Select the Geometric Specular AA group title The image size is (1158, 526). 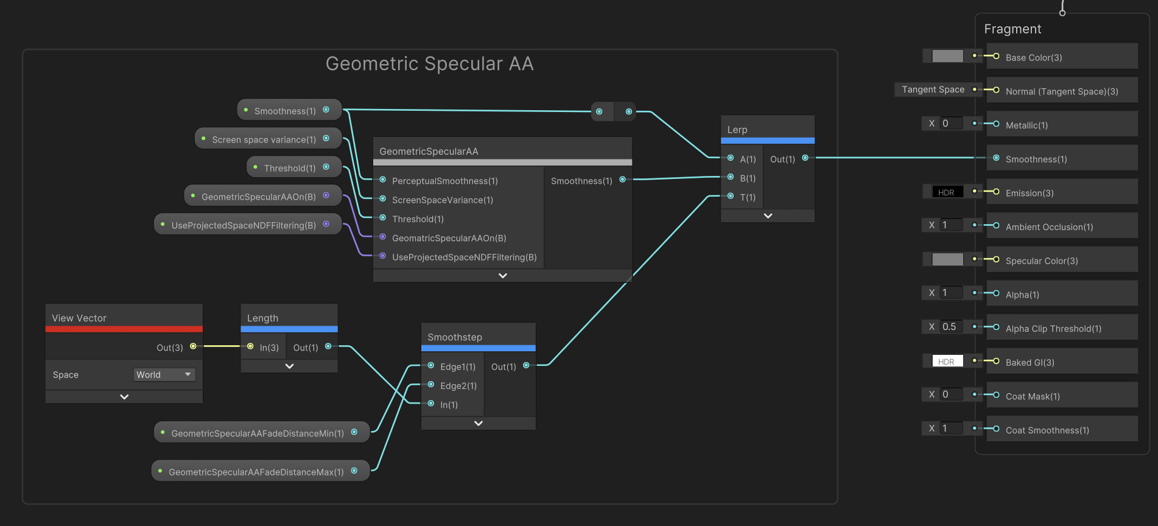[x=429, y=64]
